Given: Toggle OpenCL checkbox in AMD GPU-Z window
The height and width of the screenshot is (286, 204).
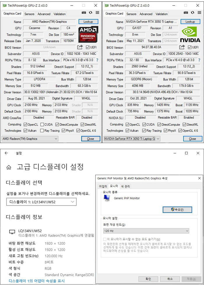Looking at the screenshot, I should pos(25,125).
